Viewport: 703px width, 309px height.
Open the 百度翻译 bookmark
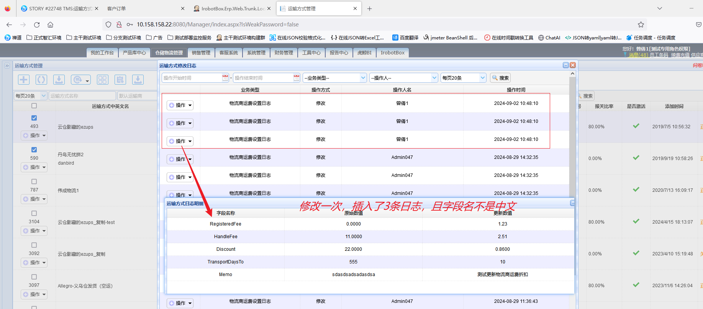tap(405, 38)
